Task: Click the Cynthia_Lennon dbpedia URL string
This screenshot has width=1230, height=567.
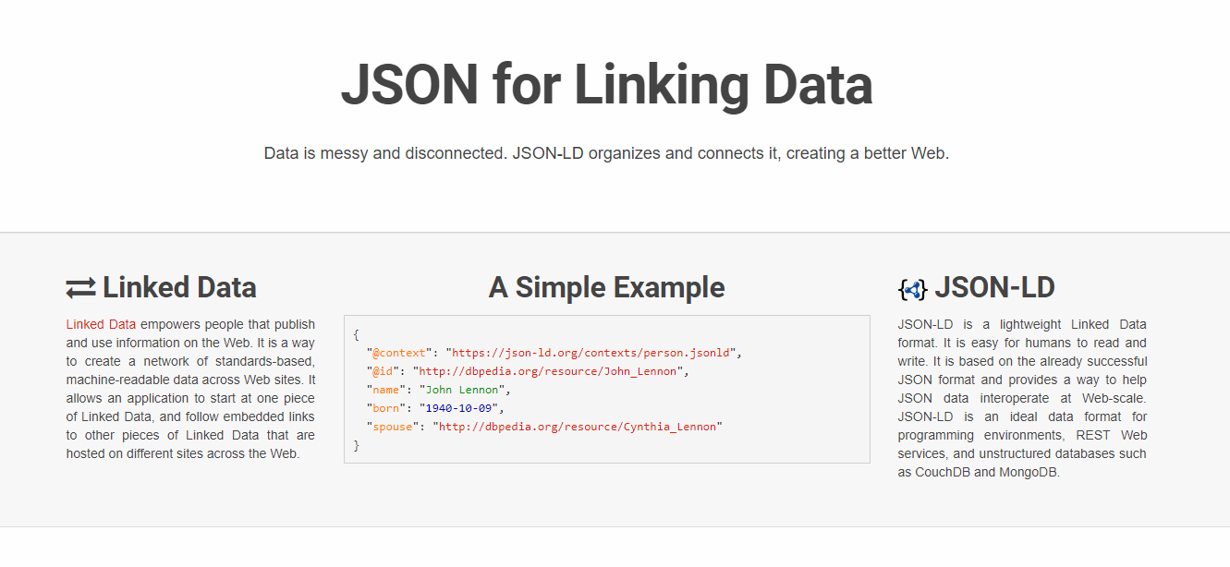Action: click(578, 427)
